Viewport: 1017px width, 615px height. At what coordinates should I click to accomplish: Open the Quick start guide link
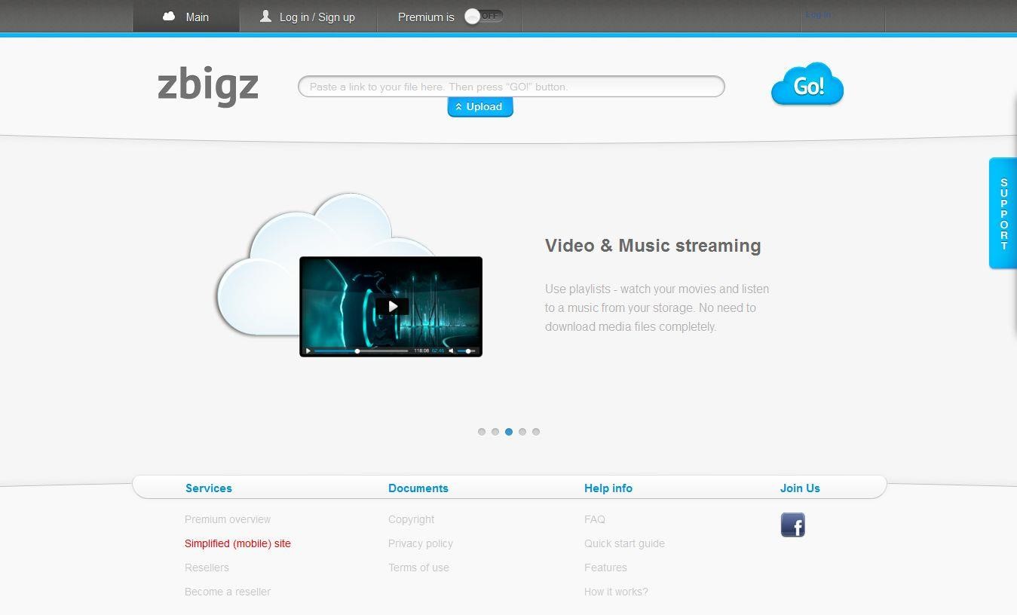click(x=624, y=543)
